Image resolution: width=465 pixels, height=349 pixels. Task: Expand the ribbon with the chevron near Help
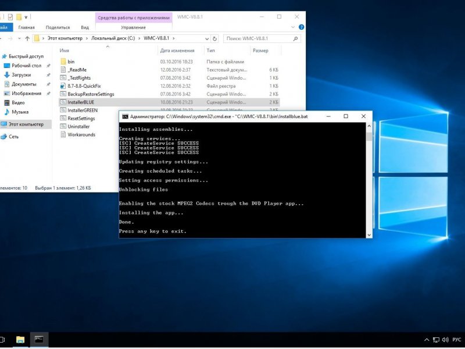click(293, 27)
